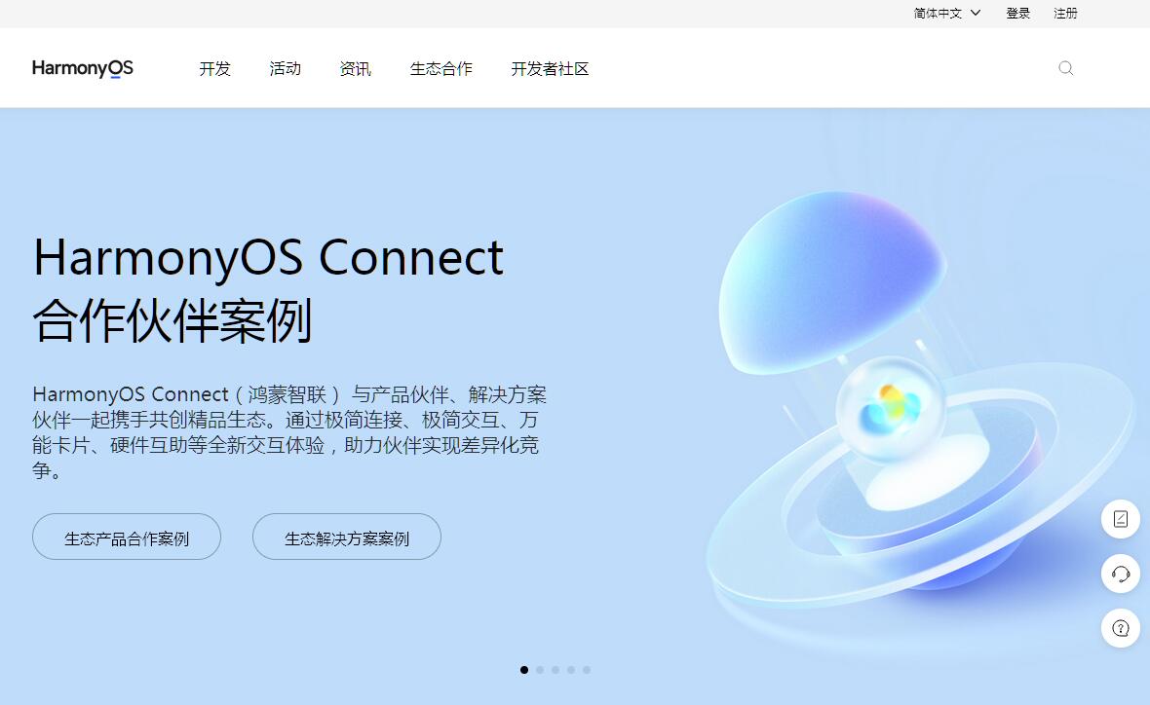Expand the 简体中文 language dropdown
Viewport: 1150px width, 705px height.
pyautogui.click(x=947, y=14)
